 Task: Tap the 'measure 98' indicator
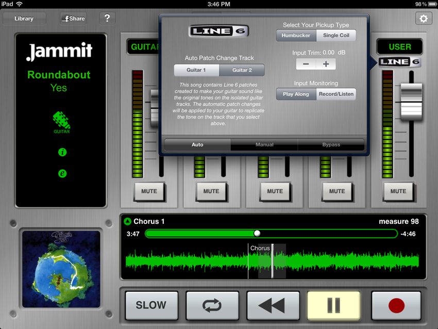pyautogui.click(x=399, y=221)
